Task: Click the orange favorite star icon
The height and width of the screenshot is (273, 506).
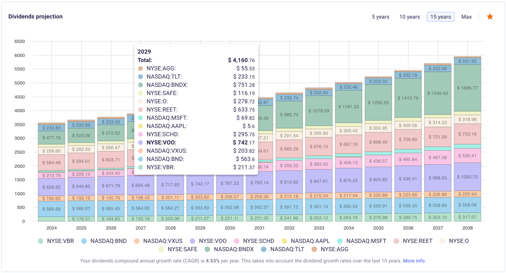Action: tap(490, 17)
